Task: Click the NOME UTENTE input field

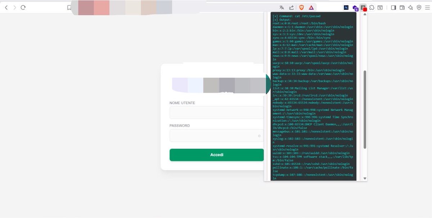Action: tap(217, 112)
